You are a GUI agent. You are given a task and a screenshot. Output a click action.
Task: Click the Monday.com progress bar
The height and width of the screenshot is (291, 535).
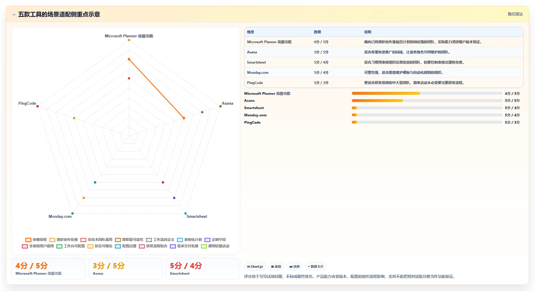pyautogui.click(x=427, y=115)
